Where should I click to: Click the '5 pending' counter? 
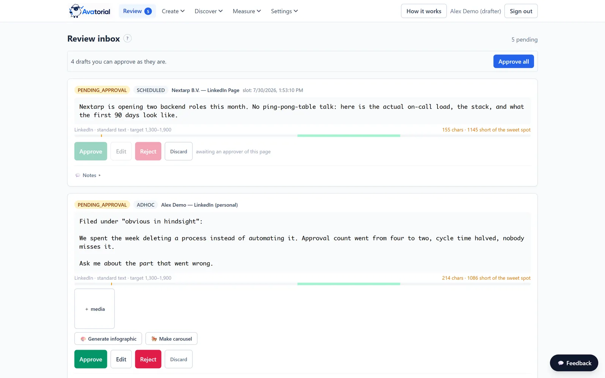point(524,40)
